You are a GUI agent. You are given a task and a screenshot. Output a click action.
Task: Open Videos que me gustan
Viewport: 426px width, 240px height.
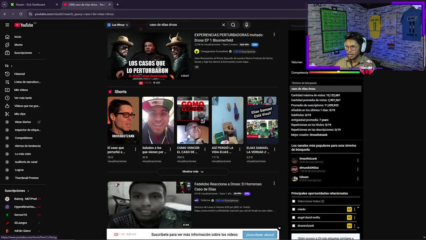coord(27,106)
